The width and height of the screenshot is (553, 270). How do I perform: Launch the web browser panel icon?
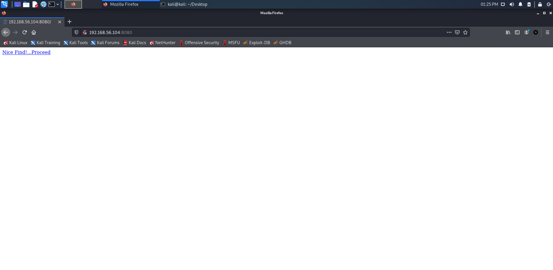click(x=43, y=4)
